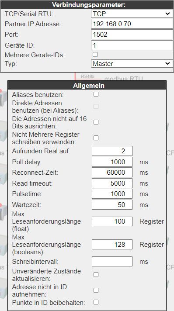Click the Schreibintervall label
174x311 pixels.
pyautogui.click(x=35, y=262)
